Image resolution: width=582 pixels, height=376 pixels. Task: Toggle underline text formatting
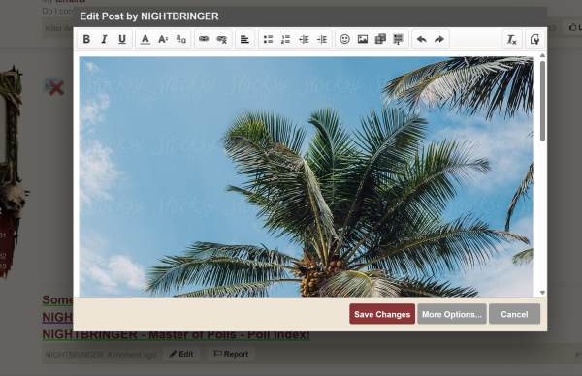(x=122, y=39)
